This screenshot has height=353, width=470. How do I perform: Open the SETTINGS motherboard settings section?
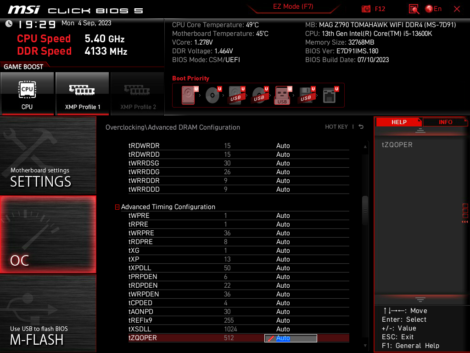coord(48,155)
